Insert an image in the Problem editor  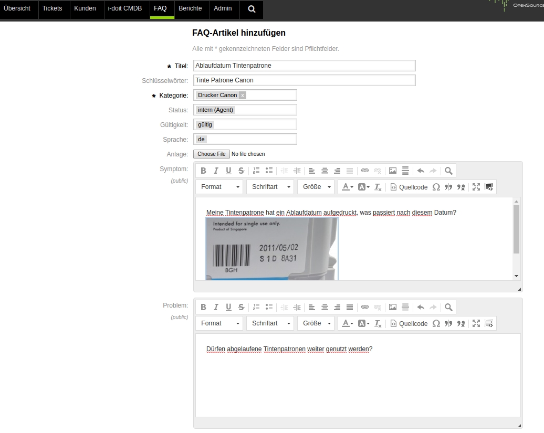pyautogui.click(x=392, y=307)
